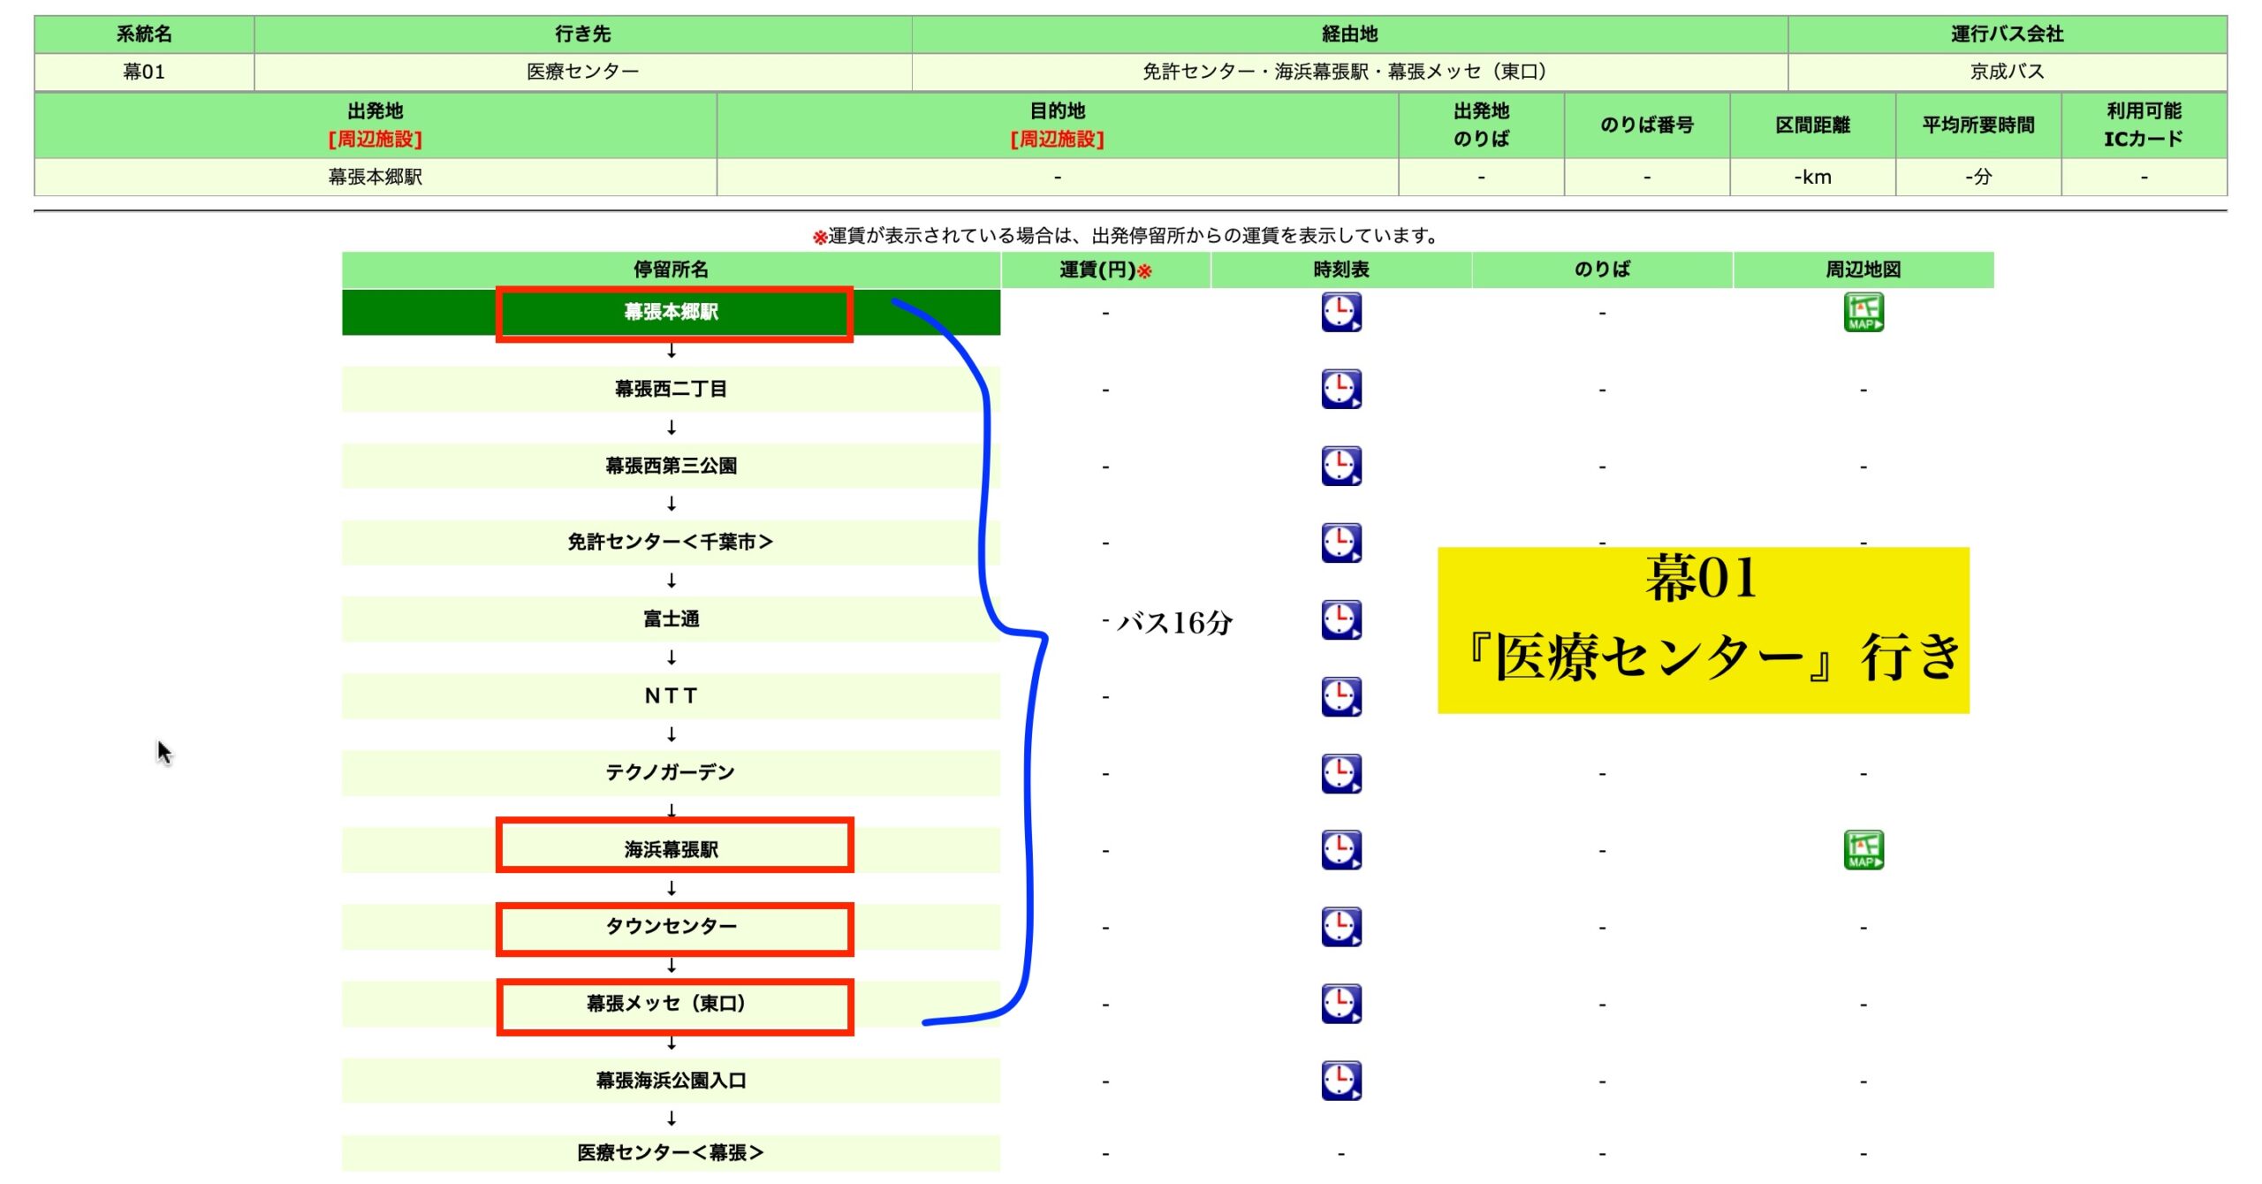Open timetable icon for テクノガーデン
Screen dimensions: 2262x1184
pos(1340,774)
